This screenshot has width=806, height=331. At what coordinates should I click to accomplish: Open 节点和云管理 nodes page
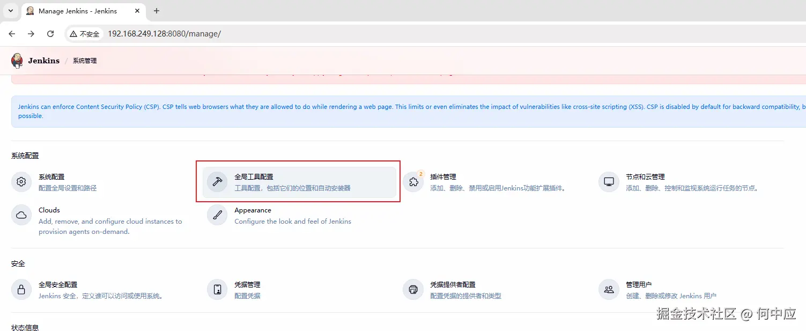pos(645,177)
